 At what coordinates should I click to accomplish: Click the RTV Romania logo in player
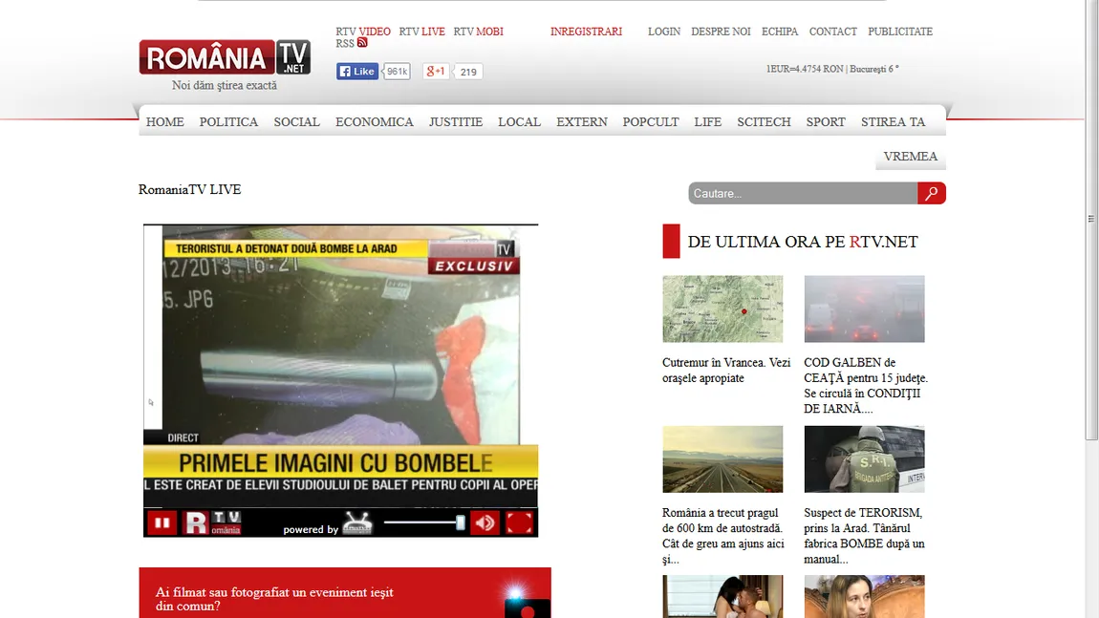tap(211, 522)
